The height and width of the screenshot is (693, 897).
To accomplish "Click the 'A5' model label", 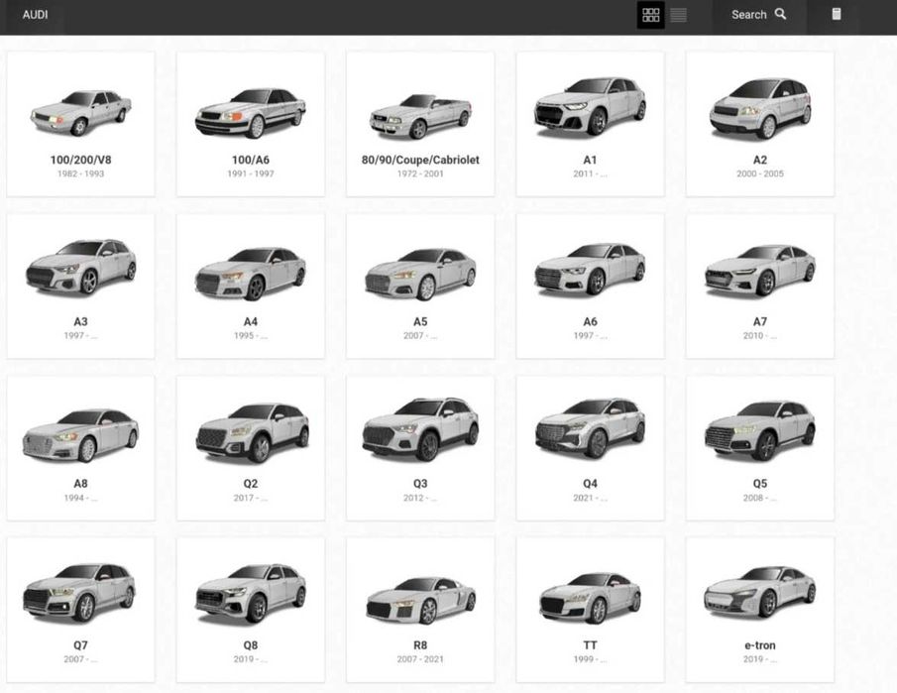I will [420, 321].
